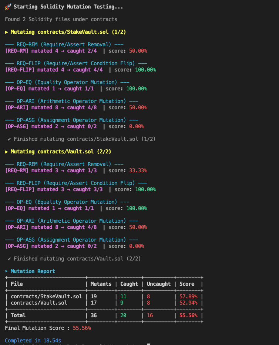The image size is (279, 345).
Task: Click the 57.89% score cell
Action: (x=188, y=296)
